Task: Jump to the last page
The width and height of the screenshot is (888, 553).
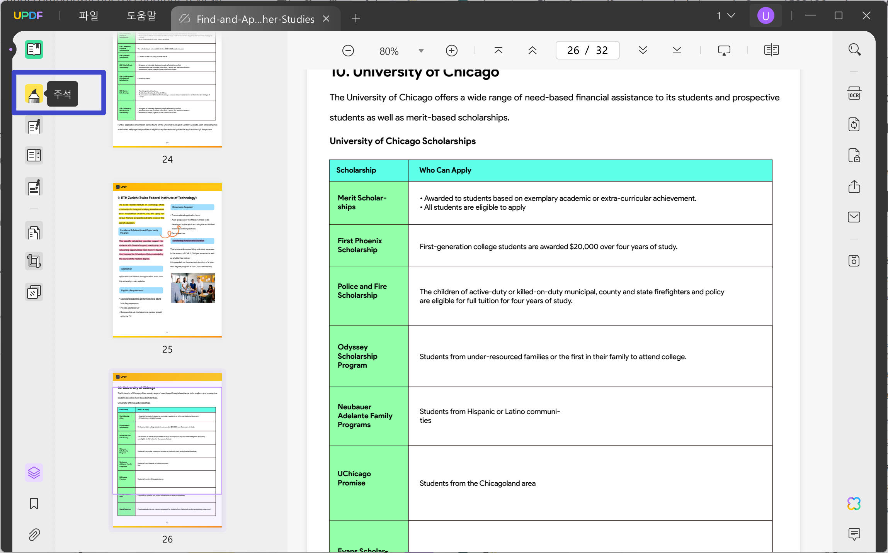Action: click(677, 50)
